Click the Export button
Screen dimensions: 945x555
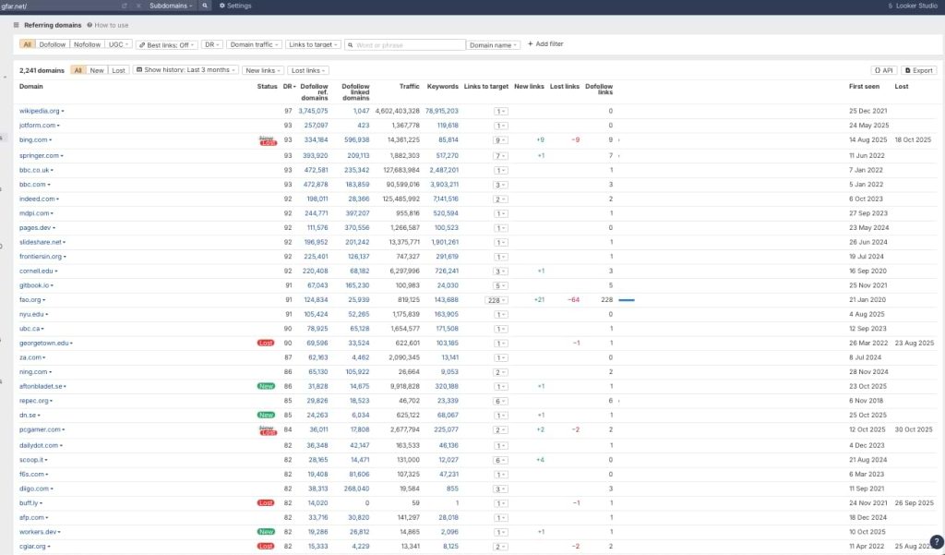pos(919,70)
